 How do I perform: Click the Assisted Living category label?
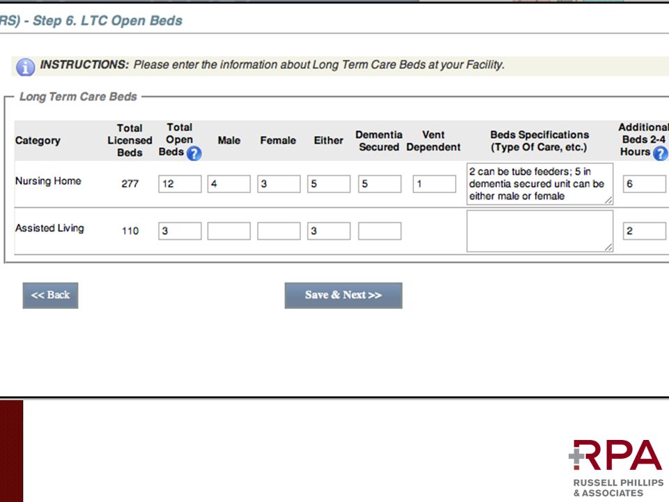click(x=49, y=228)
